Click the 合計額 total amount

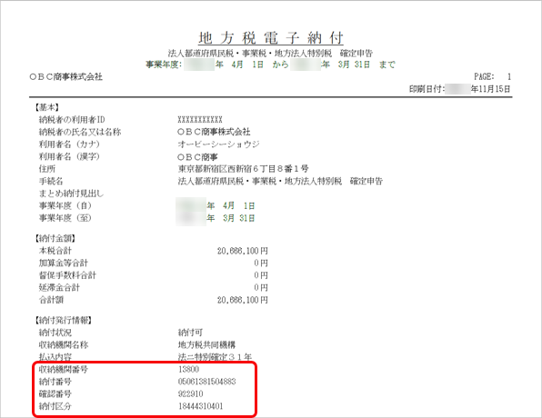[242, 300]
